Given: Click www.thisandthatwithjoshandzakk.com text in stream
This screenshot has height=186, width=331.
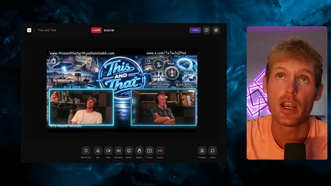Looking at the screenshot, I should (82, 53).
